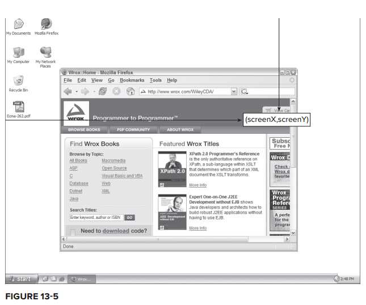Click the Reload page toolbar icon
This screenshot has height=305, width=366.
[103, 91]
